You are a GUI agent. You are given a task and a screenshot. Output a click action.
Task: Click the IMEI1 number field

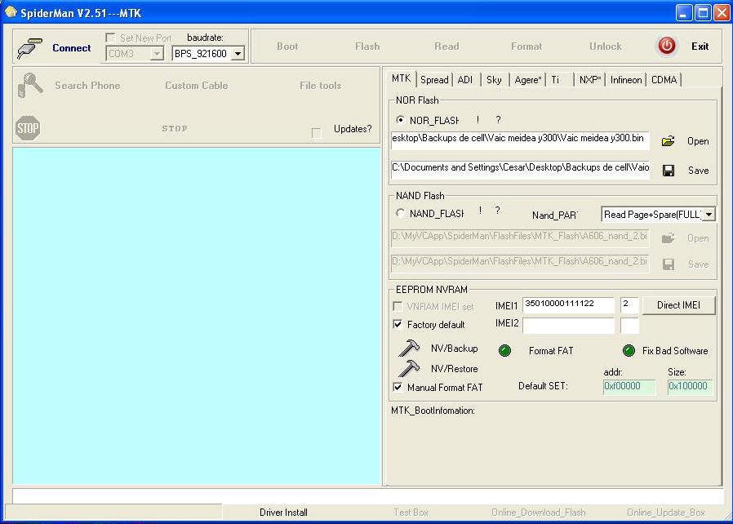click(x=568, y=304)
